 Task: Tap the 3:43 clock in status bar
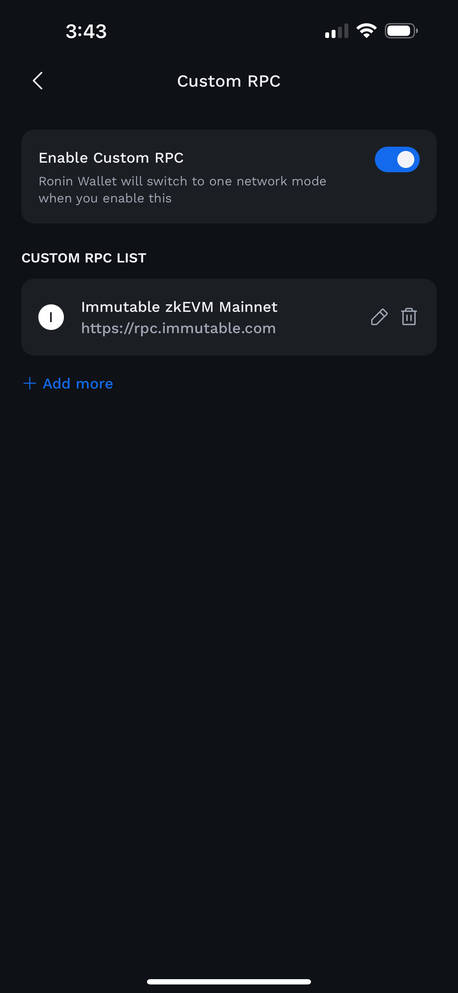click(86, 31)
